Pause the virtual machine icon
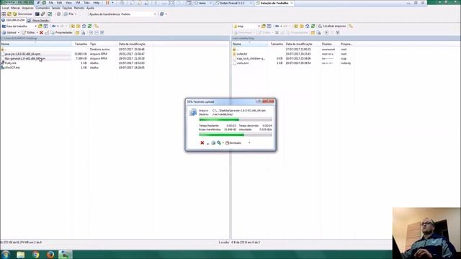The width and height of the screenshot is (461, 259). coord(107,3)
